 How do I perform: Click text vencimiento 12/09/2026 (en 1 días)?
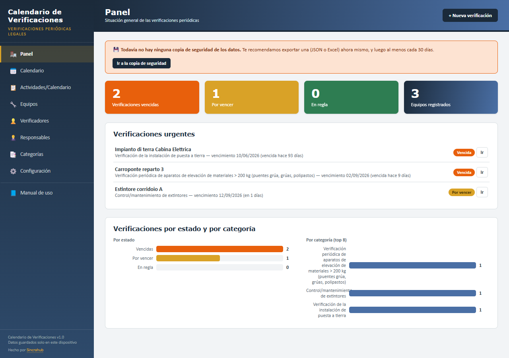coord(228,195)
